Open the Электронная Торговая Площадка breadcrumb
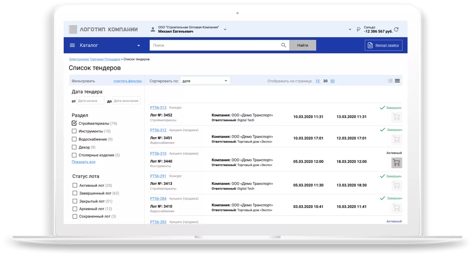The height and width of the screenshot is (255, 472). (x=94, y=59)
